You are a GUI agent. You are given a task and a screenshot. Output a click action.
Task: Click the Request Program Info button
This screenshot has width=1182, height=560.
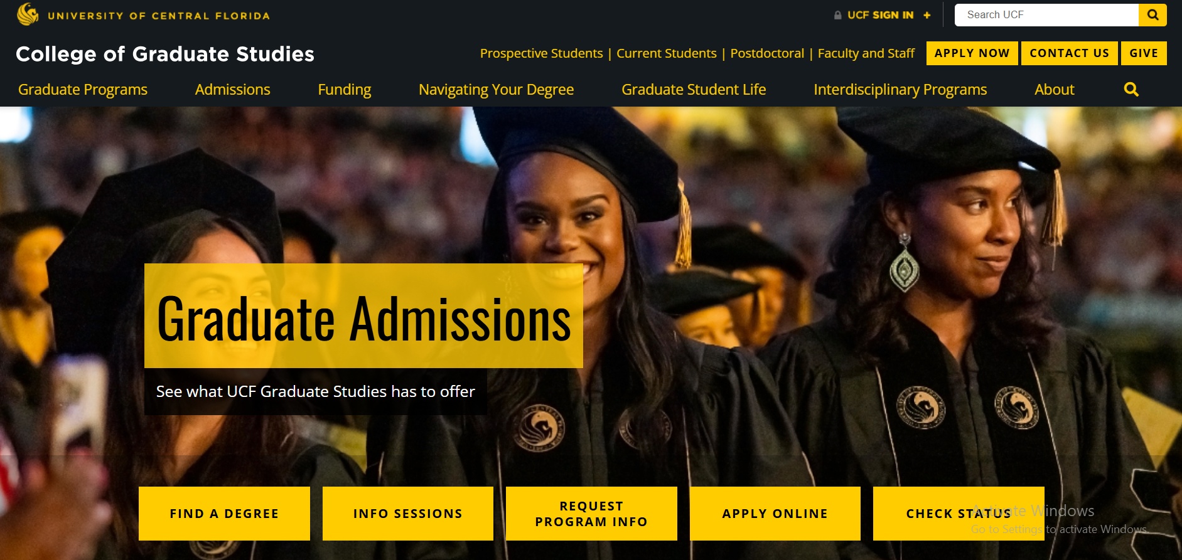591,514
